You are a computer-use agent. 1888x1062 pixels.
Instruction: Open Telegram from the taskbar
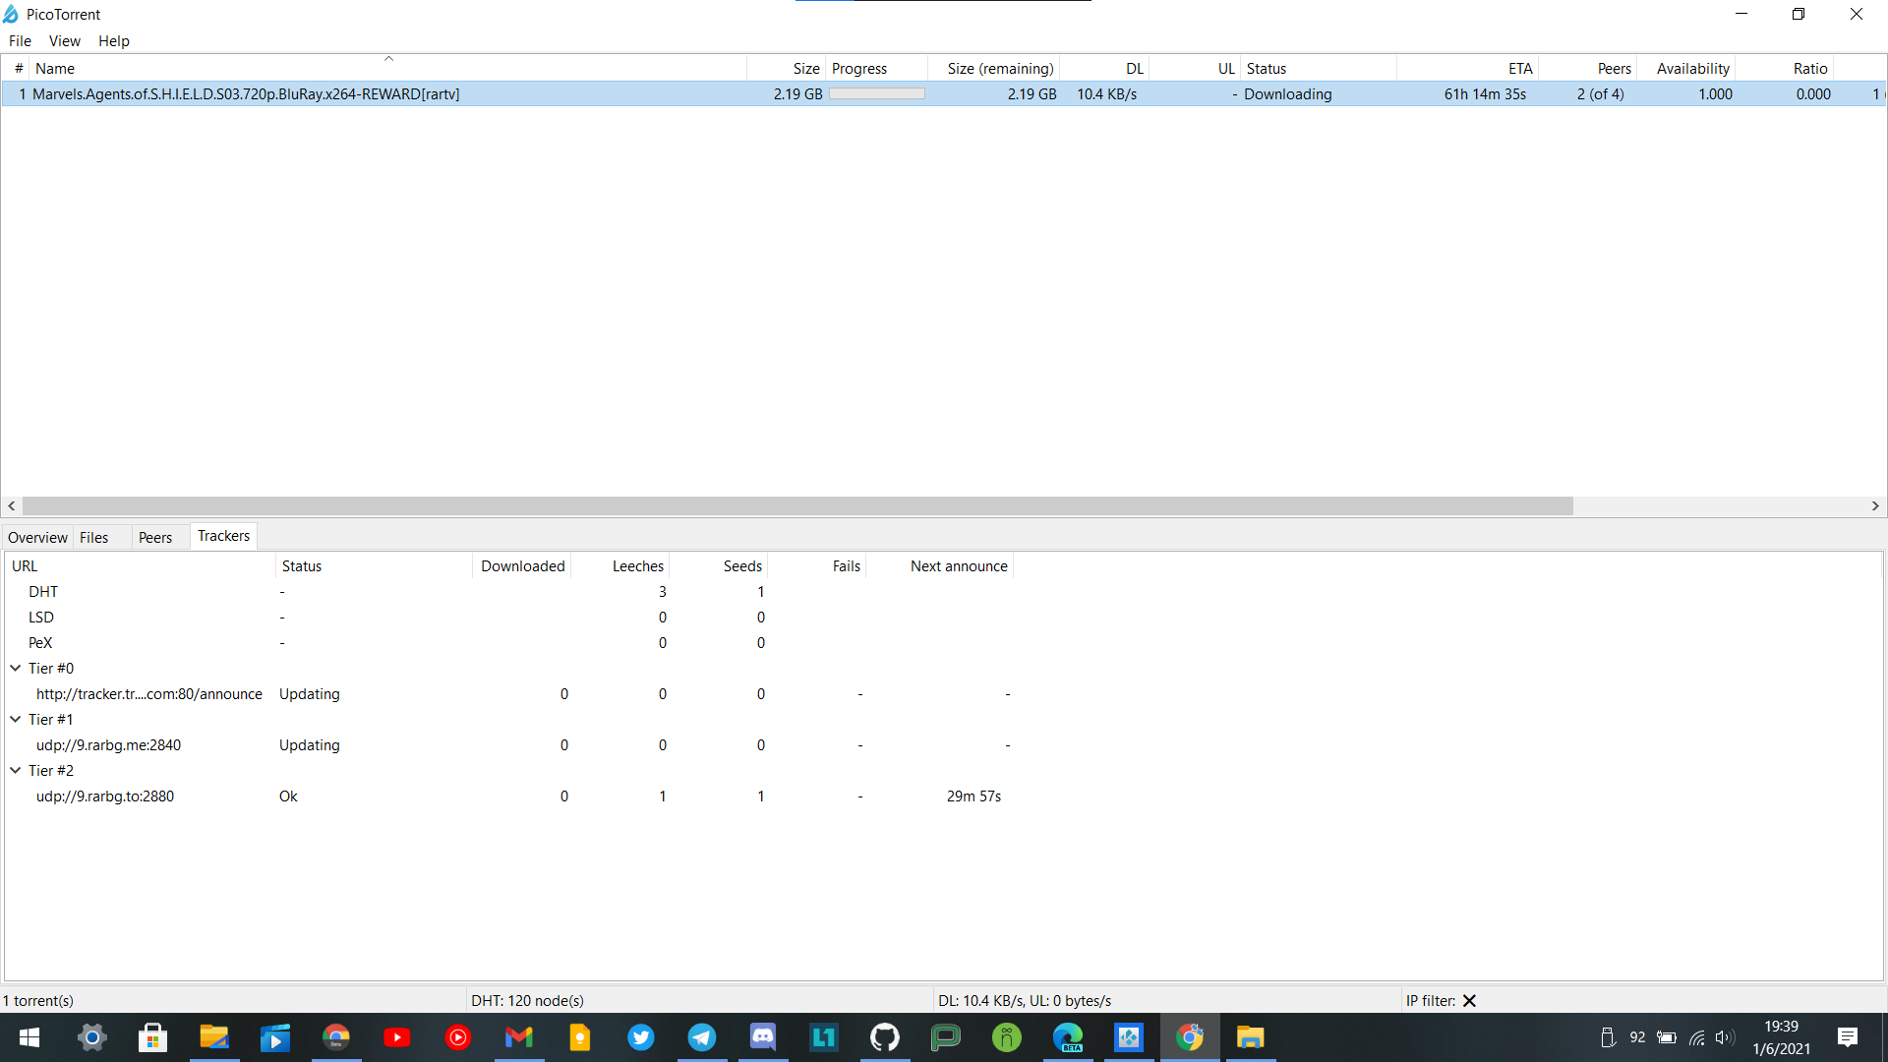tap(701, 1037)
